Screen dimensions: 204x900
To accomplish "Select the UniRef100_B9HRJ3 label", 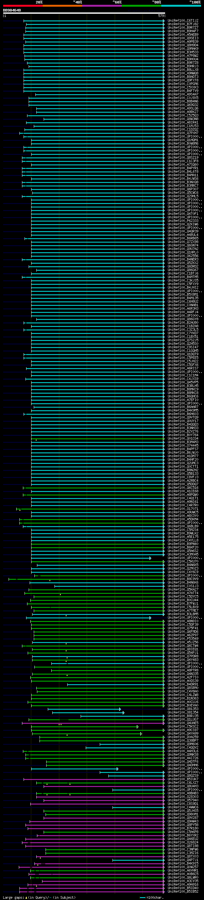I will [x=183, y=66].
